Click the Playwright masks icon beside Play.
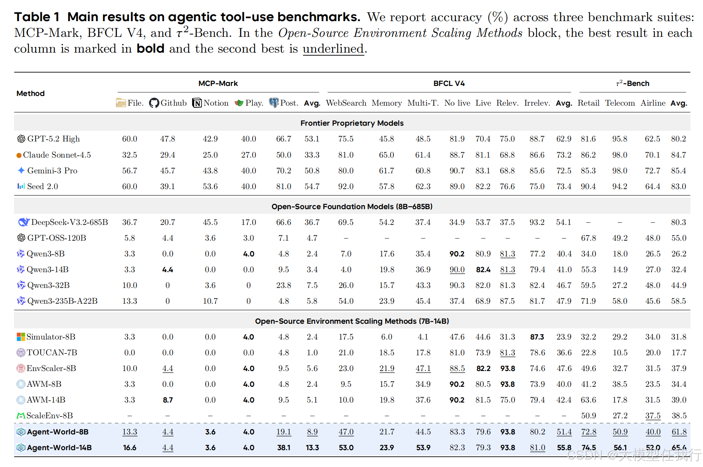 (239, 103)
